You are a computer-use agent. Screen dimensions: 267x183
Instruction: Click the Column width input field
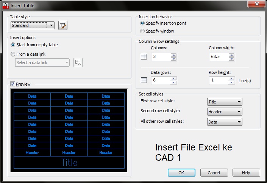(219, 57)
